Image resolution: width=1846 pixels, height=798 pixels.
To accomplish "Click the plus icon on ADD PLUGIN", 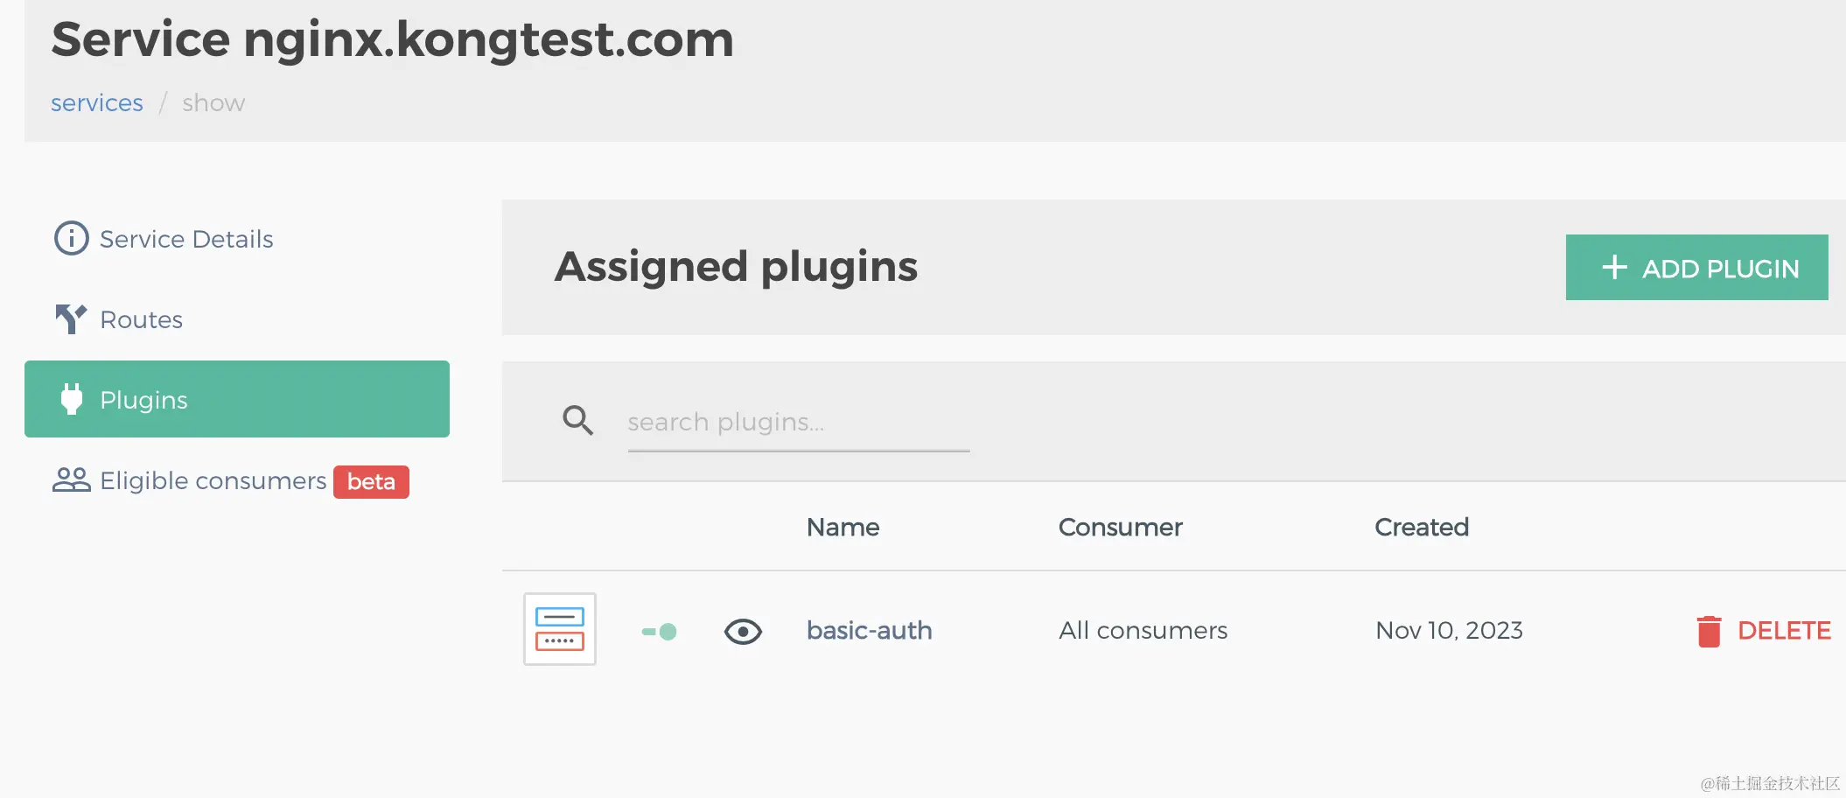I will point(1614,268).
